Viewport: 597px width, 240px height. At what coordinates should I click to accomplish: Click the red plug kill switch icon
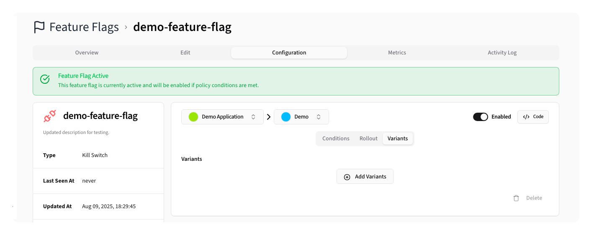coord(50,116)
